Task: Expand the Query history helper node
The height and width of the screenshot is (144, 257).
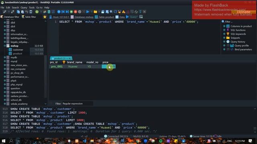Action: click(224, 42)
